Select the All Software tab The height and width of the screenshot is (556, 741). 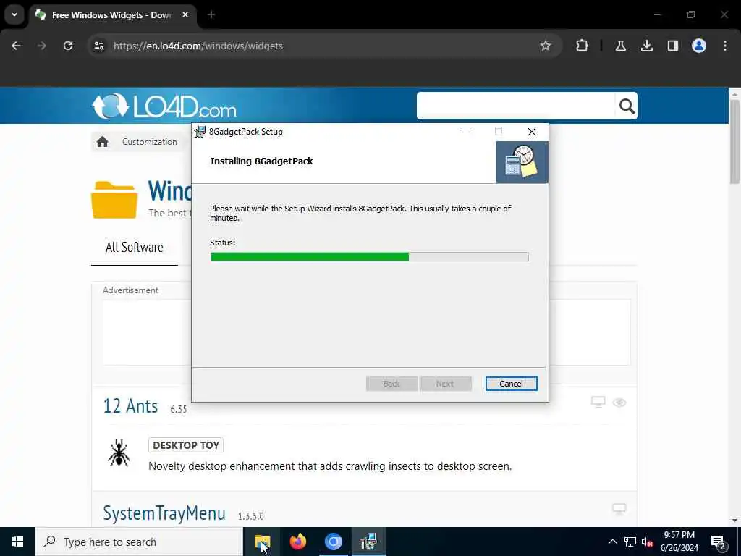134,248
